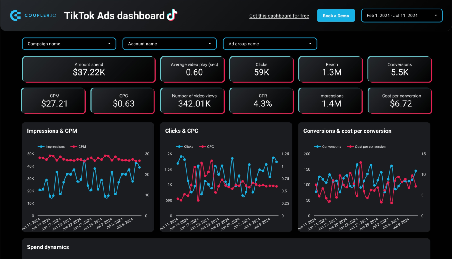452x259 pixels.
Task: Click the CTR metric card
Action: (x=262, y=101)
